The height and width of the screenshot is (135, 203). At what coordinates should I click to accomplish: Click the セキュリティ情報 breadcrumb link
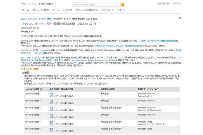[45, 19]
